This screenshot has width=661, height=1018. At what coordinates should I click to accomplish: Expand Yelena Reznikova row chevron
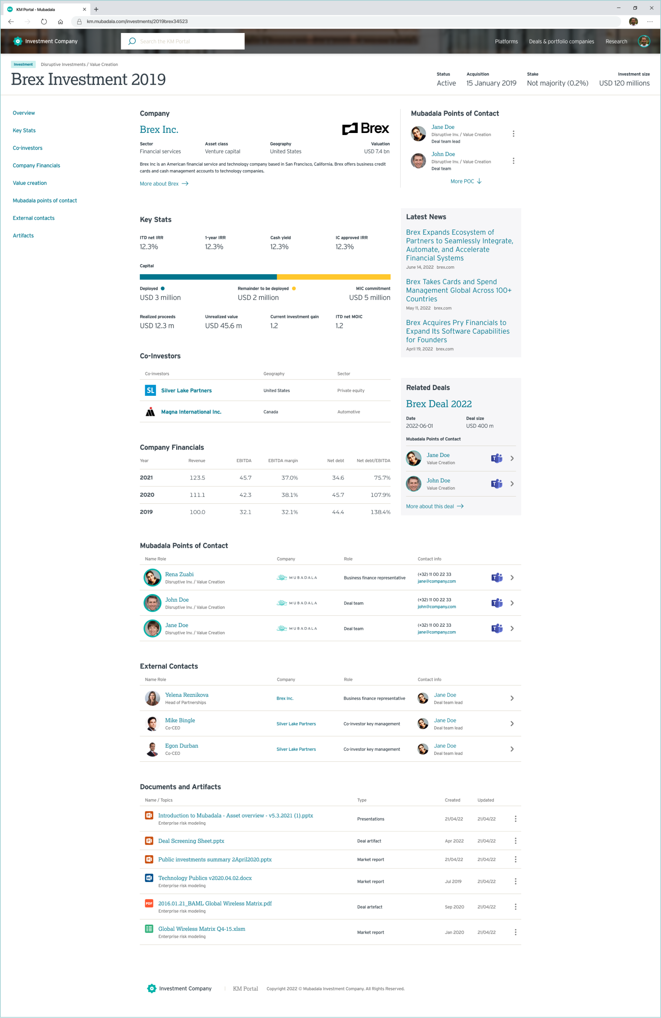(x=512, y=698)
